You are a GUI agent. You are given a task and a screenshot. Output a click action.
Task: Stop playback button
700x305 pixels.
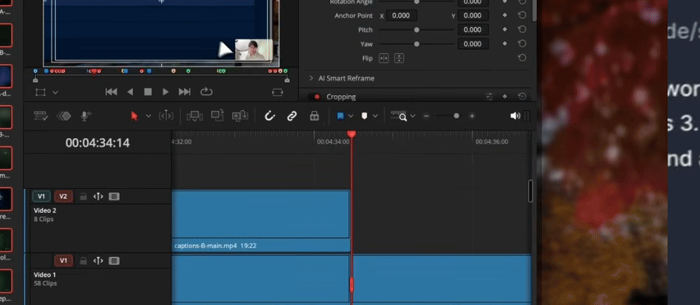[x=148, y=92]
